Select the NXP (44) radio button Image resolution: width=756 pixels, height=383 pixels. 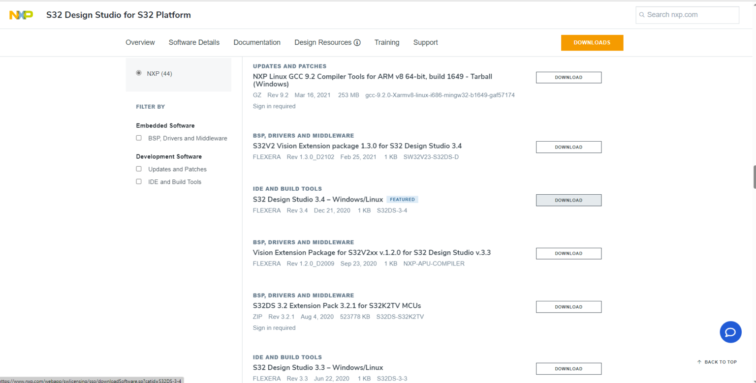click(139, 73)
